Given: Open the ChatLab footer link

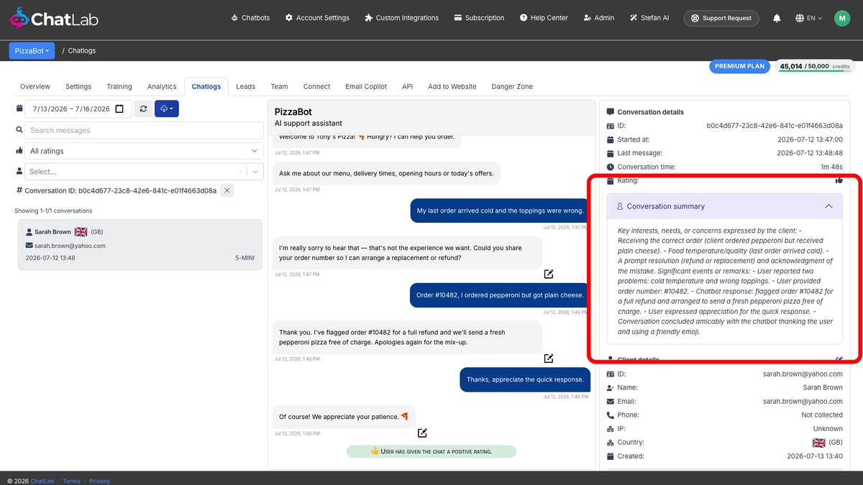Looking at the screenshot, I should [42, 481].
